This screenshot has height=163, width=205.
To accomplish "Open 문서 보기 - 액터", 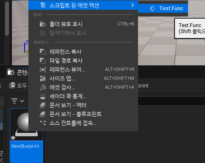I will tap(83, 105).
